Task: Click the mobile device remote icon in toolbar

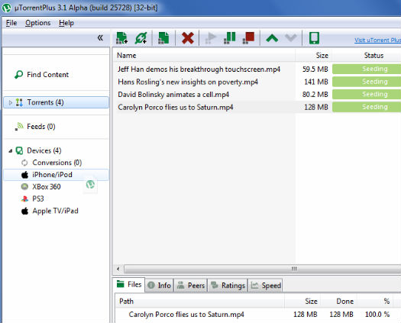Action: 314,38
